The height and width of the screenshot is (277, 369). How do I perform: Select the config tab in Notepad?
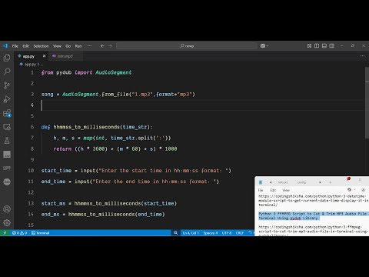coord(301,182)
